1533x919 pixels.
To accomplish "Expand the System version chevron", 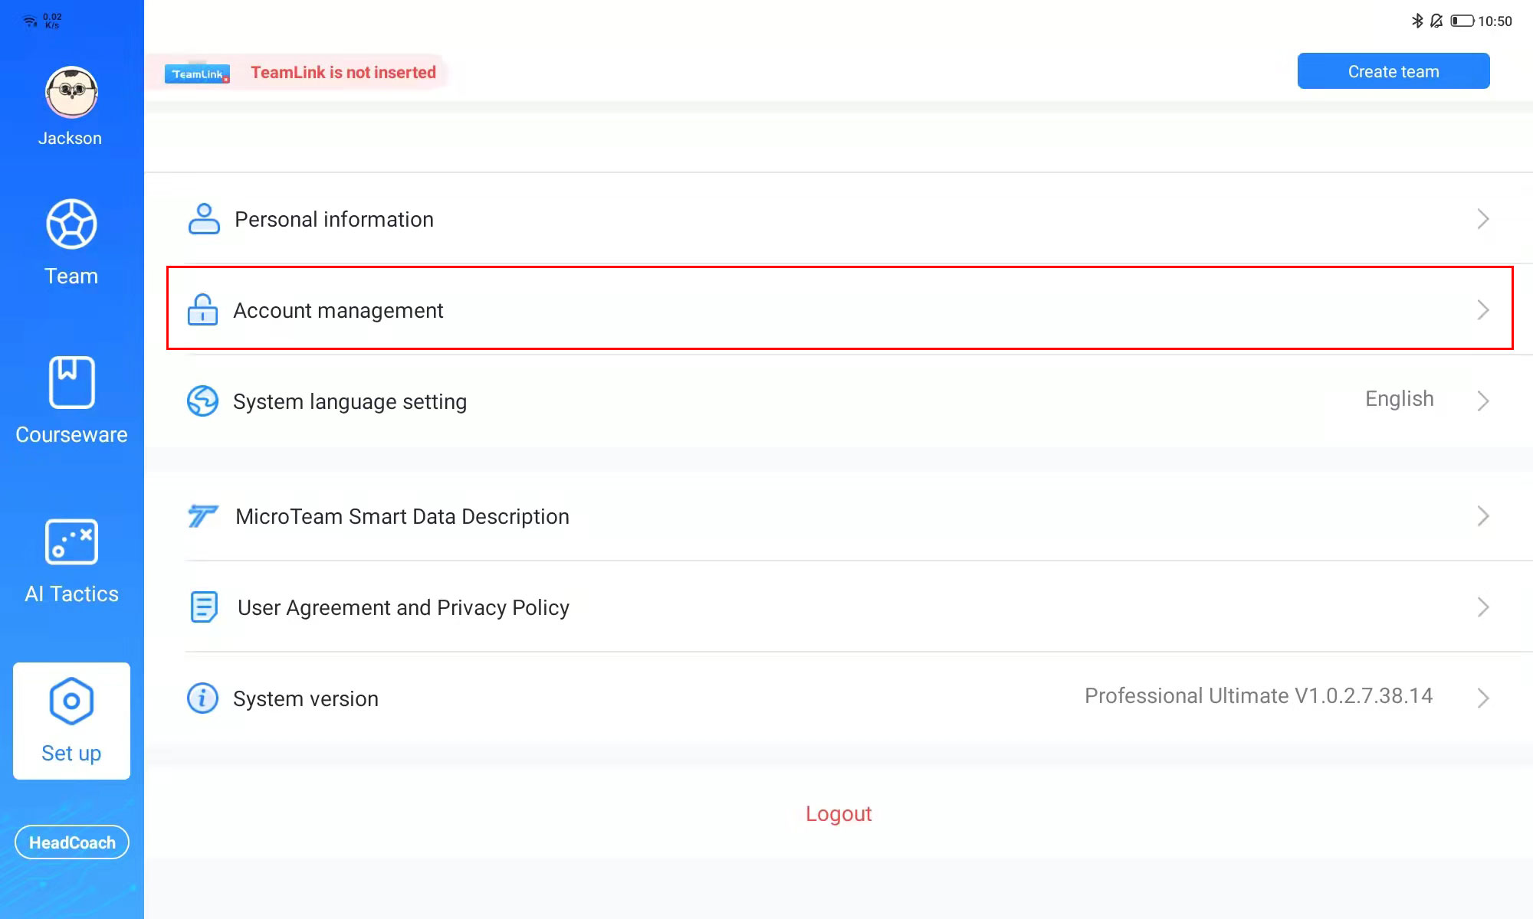I will point(1483,698).
